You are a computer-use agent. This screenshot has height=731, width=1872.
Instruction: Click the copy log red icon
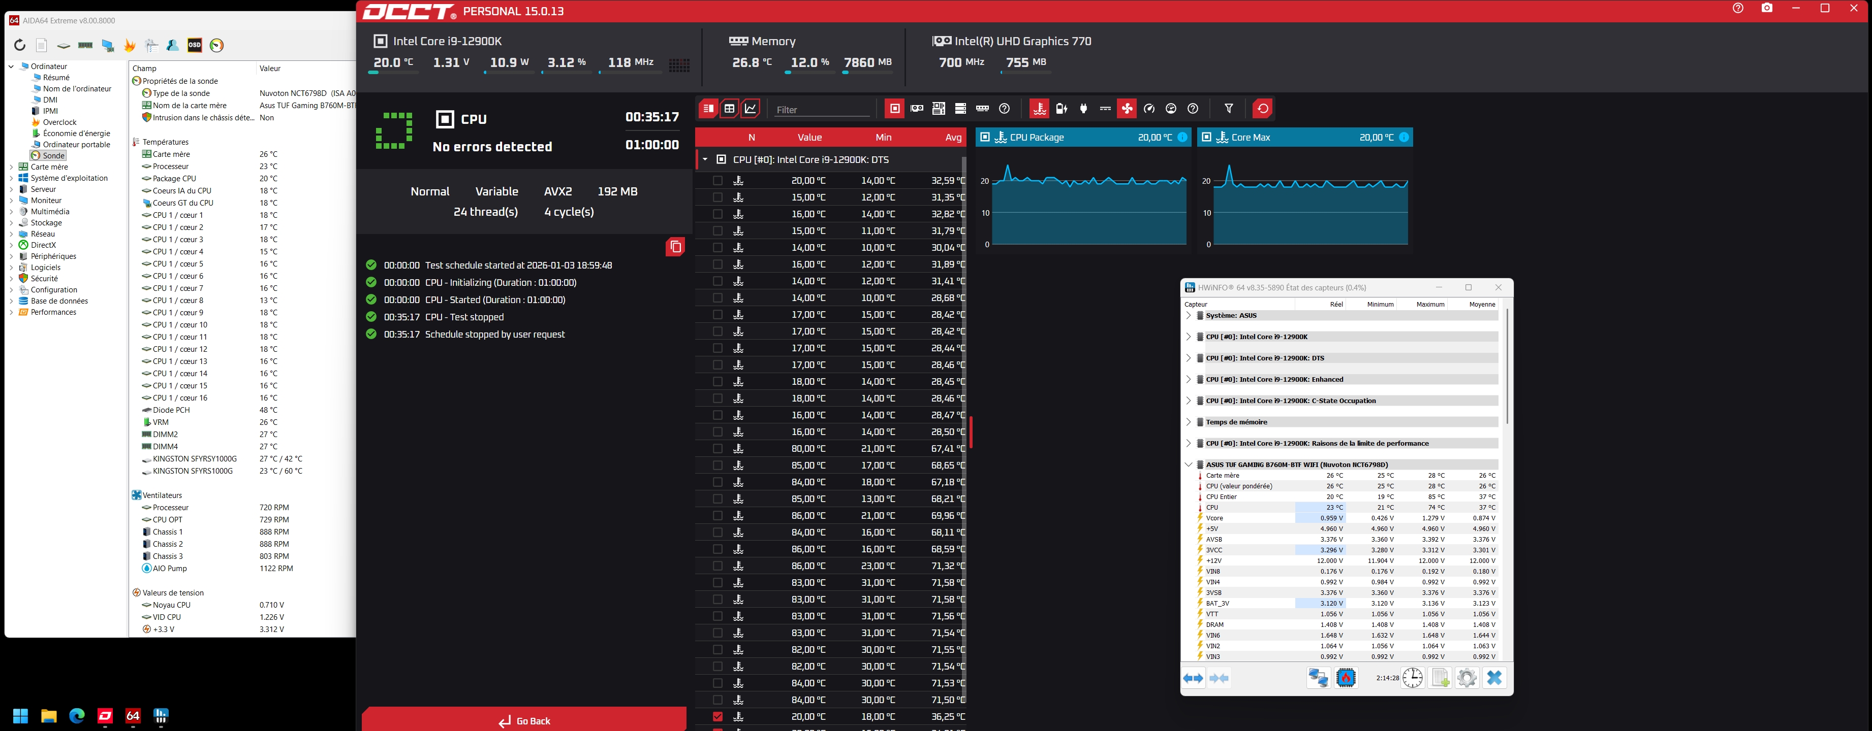click(x=675, y=247)
